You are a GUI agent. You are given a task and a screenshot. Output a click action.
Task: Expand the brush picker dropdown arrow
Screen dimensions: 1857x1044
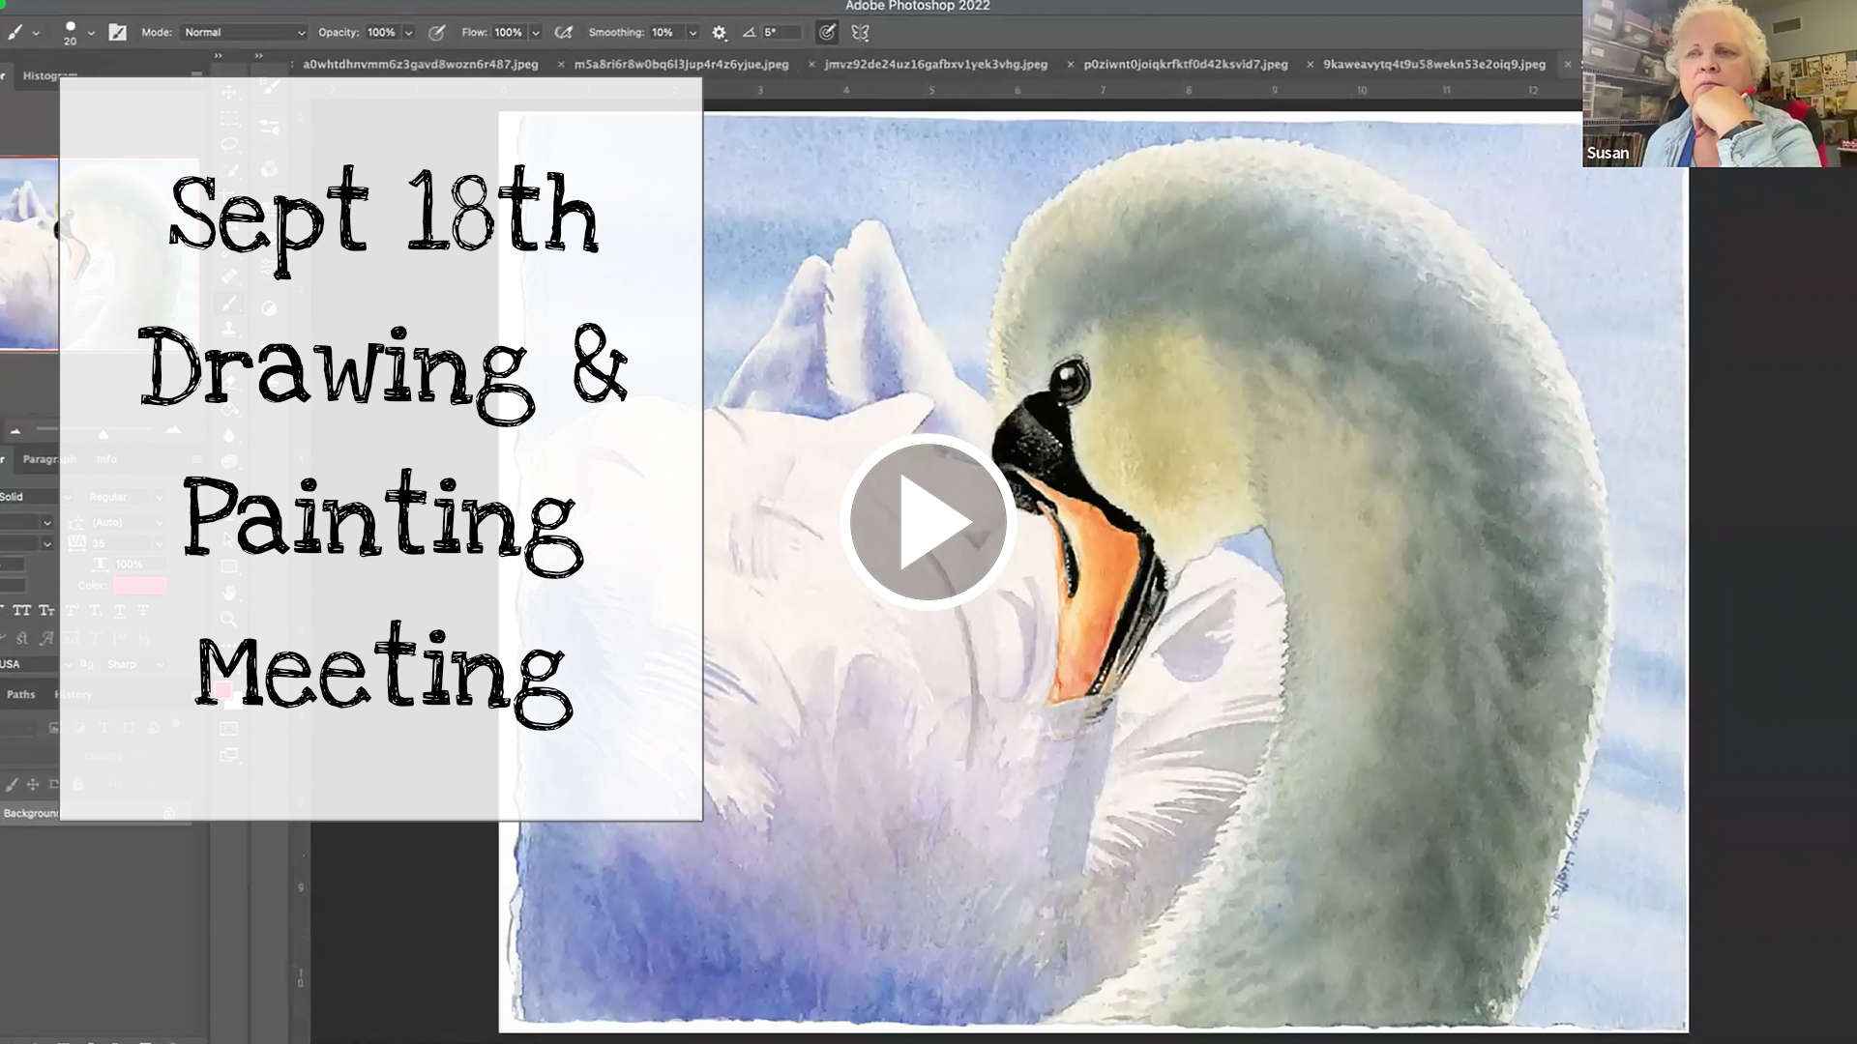91,33
